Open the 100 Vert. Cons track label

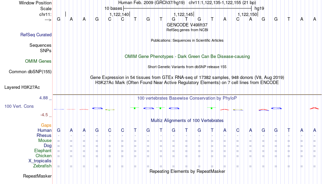(19, 106)
